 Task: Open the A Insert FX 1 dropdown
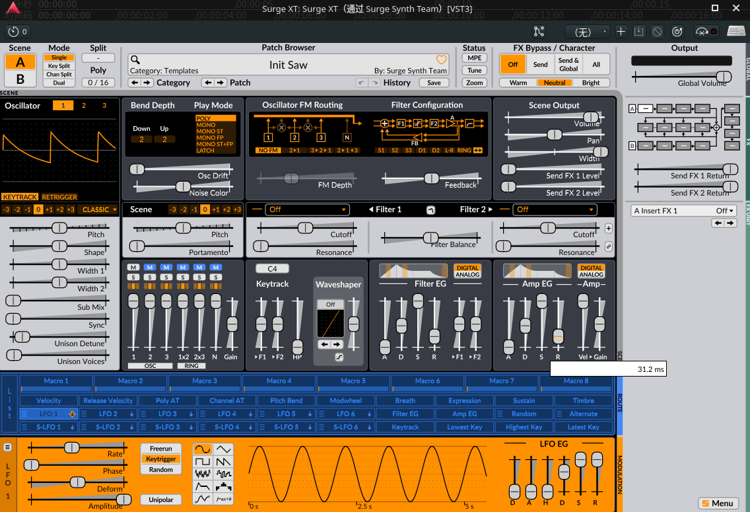click(x=683, y=211)
